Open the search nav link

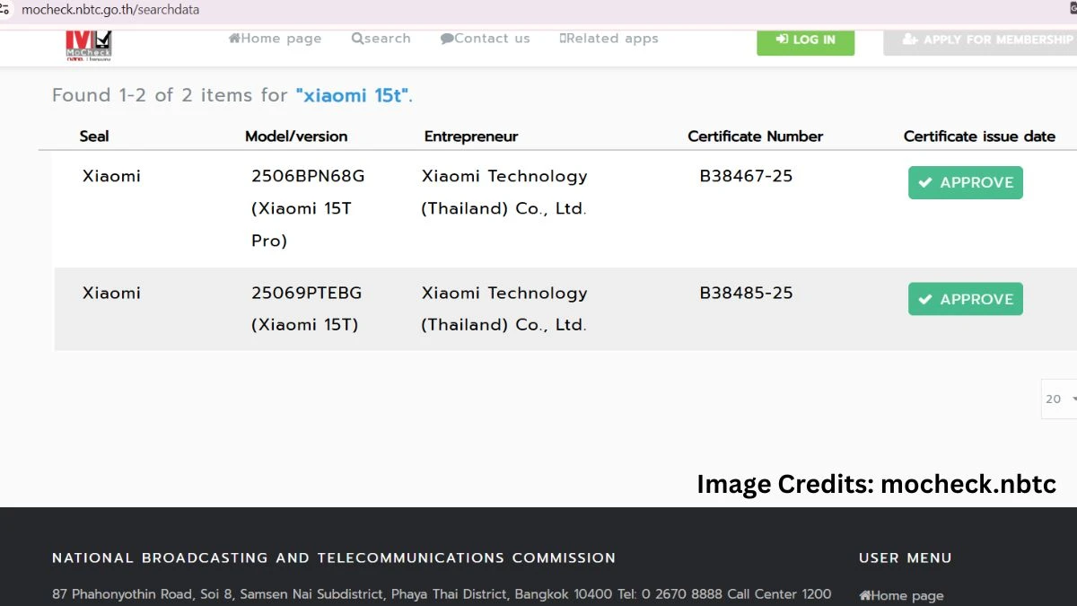381,39
